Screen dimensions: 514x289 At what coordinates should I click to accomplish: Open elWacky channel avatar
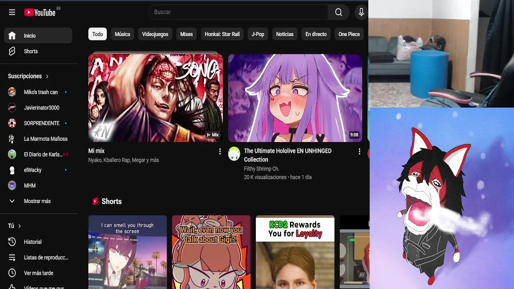(12, 170)
